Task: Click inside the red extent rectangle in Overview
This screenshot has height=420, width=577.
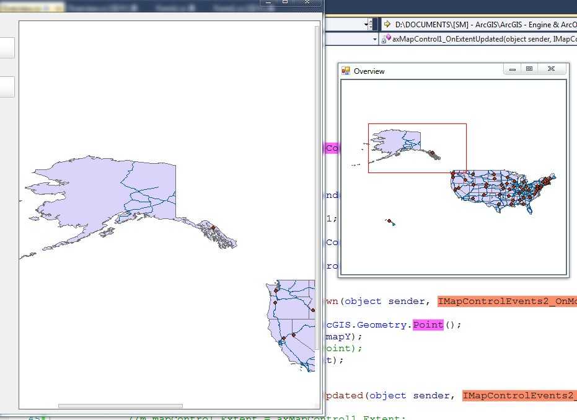Action: click(x=417, y=148)
